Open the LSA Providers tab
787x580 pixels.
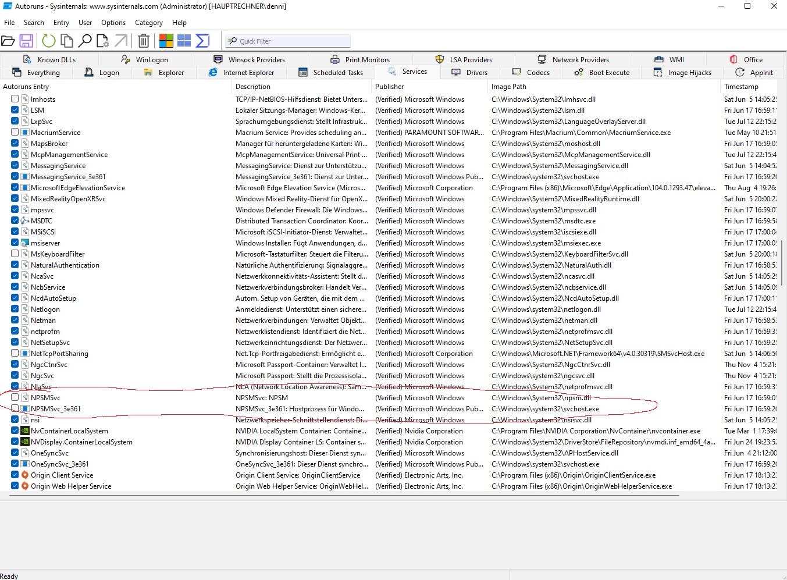464,59
